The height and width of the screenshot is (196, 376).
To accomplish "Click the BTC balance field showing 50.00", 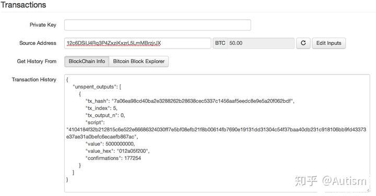I will [261, 43].
